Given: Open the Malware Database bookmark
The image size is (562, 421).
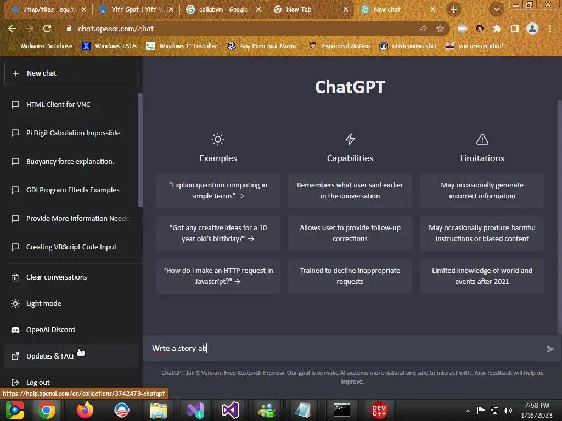Looking at the screenshot, I should click(42, 46).
